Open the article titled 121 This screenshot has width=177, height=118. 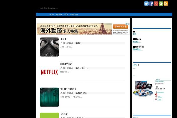[x=63, y=39]
